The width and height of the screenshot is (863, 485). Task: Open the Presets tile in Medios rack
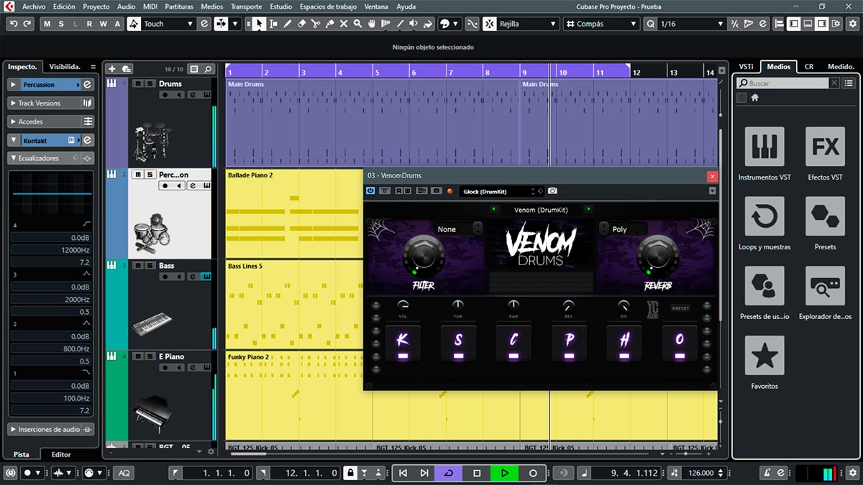click(825, 216)
